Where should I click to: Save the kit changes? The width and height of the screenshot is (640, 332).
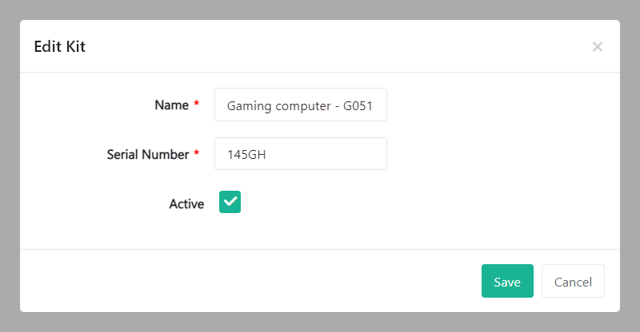pos(507,281)
